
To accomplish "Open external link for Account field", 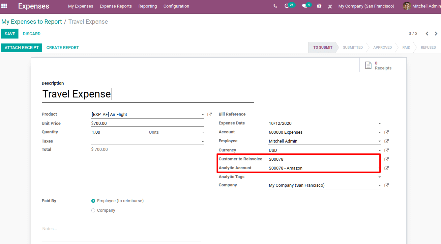I will [387, 132].
